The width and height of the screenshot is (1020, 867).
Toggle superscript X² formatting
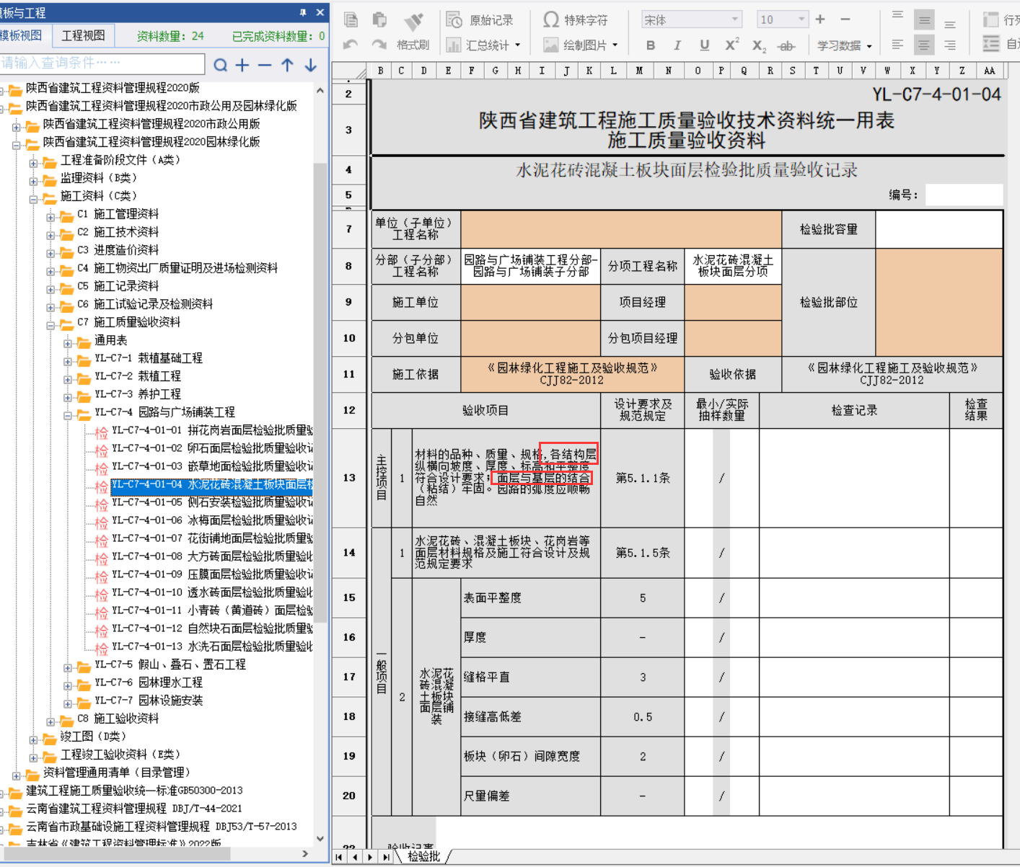[731, 45]
